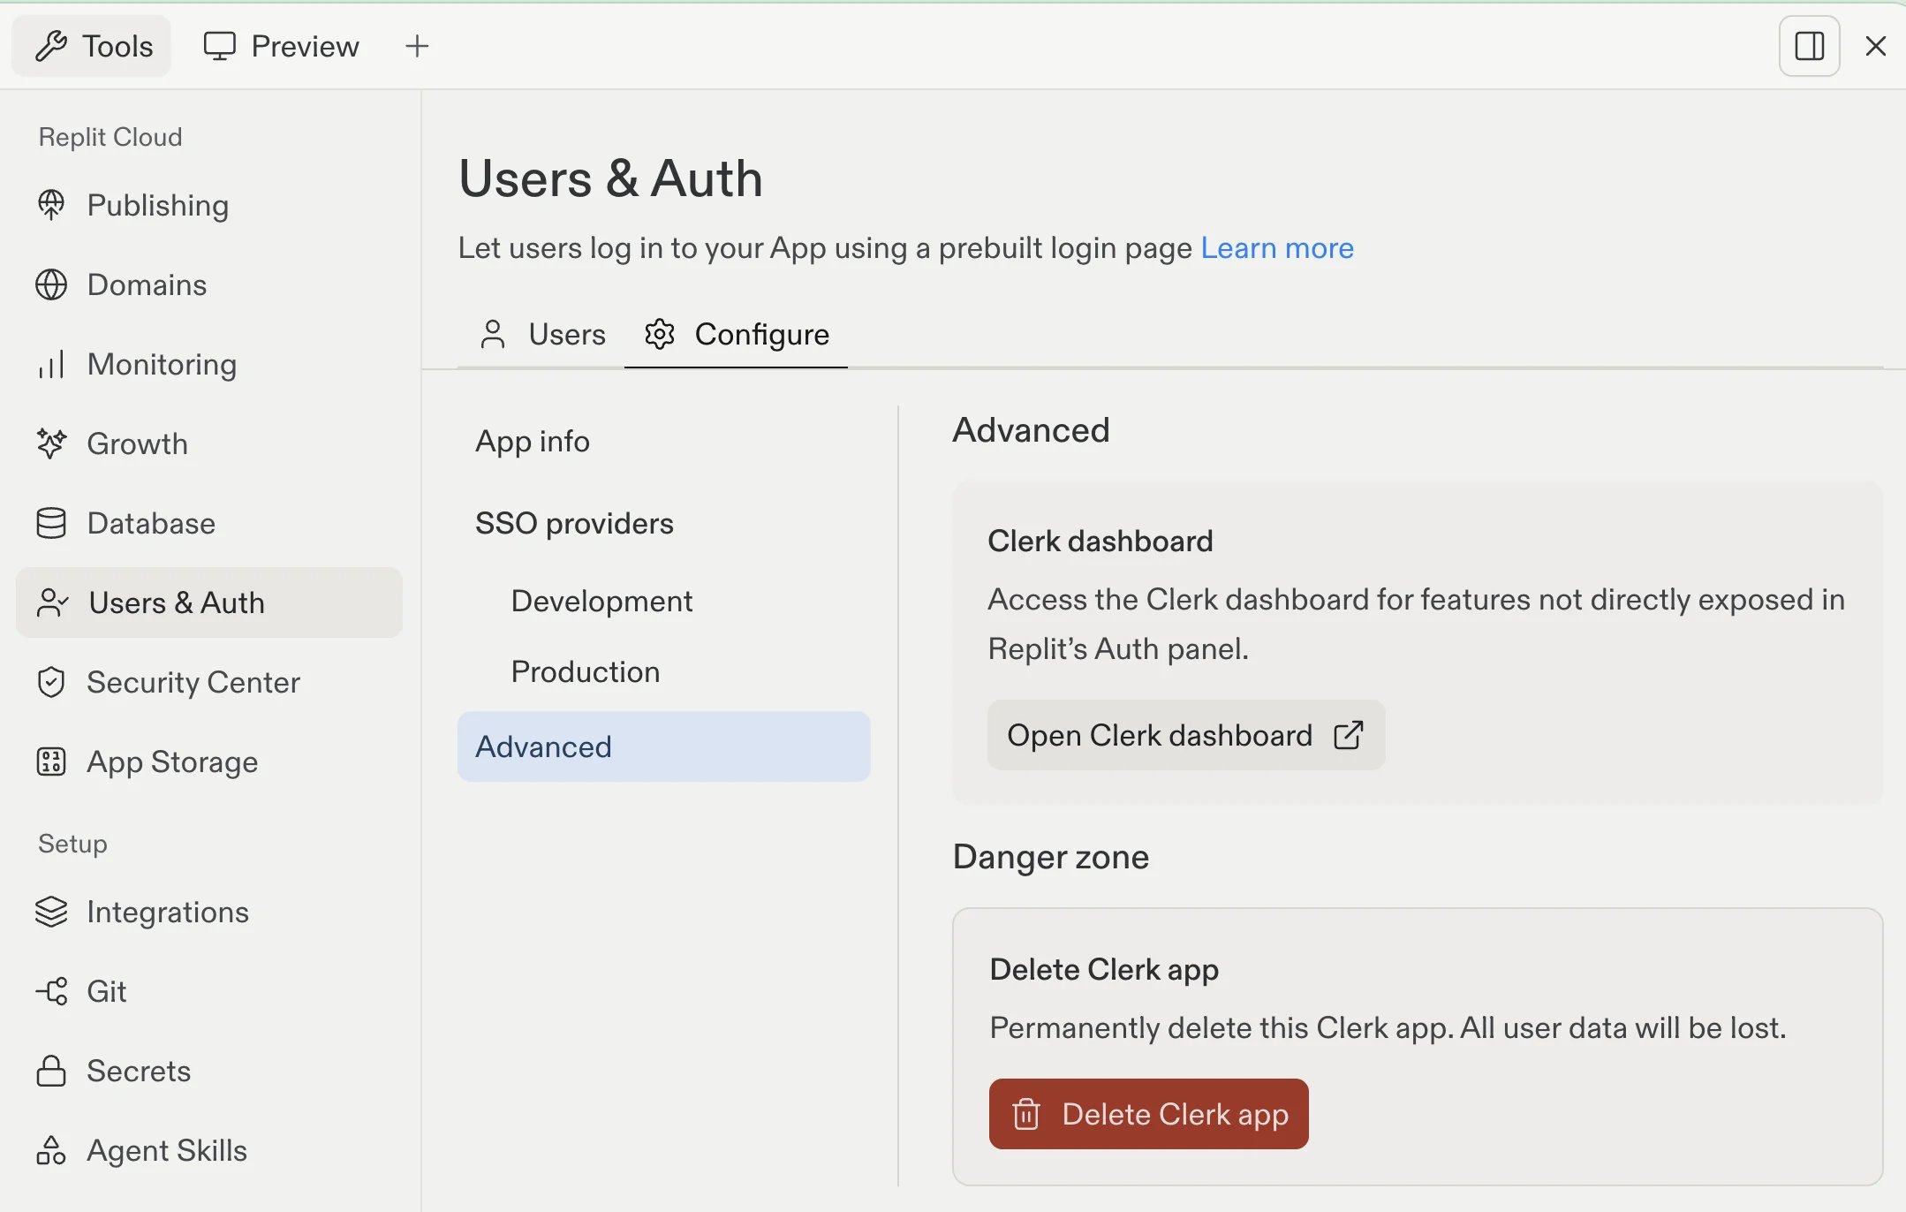The image size is (1906, 1212).
Task: Open Git setup
Action: click(209, 991)
